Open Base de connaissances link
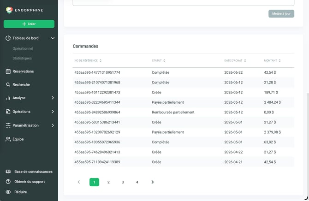Screen dimensions: 309x201 (x=33, y=171)
